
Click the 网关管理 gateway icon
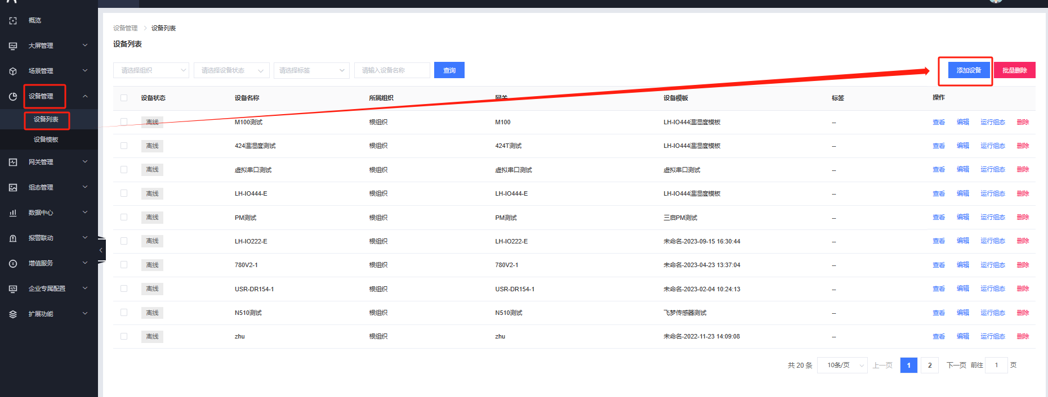click(13, 163)
